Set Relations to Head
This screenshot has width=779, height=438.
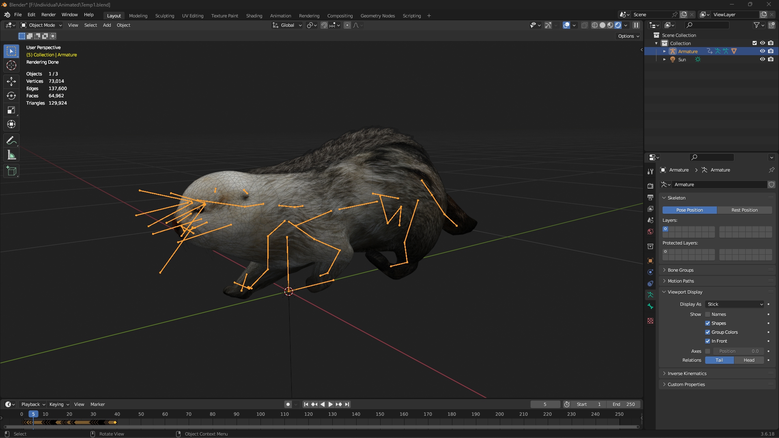point(749,360)
